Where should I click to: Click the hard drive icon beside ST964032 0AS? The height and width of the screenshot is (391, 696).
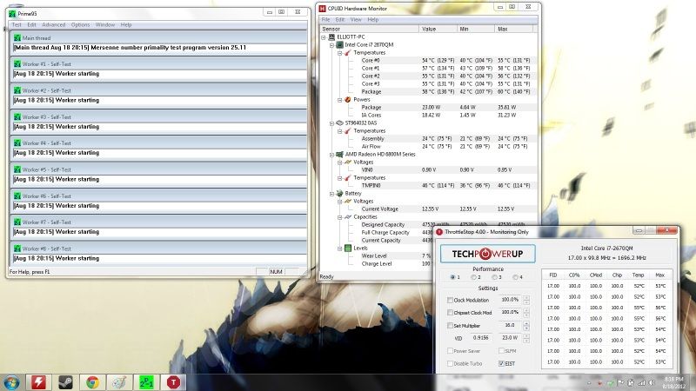point(339,123)
